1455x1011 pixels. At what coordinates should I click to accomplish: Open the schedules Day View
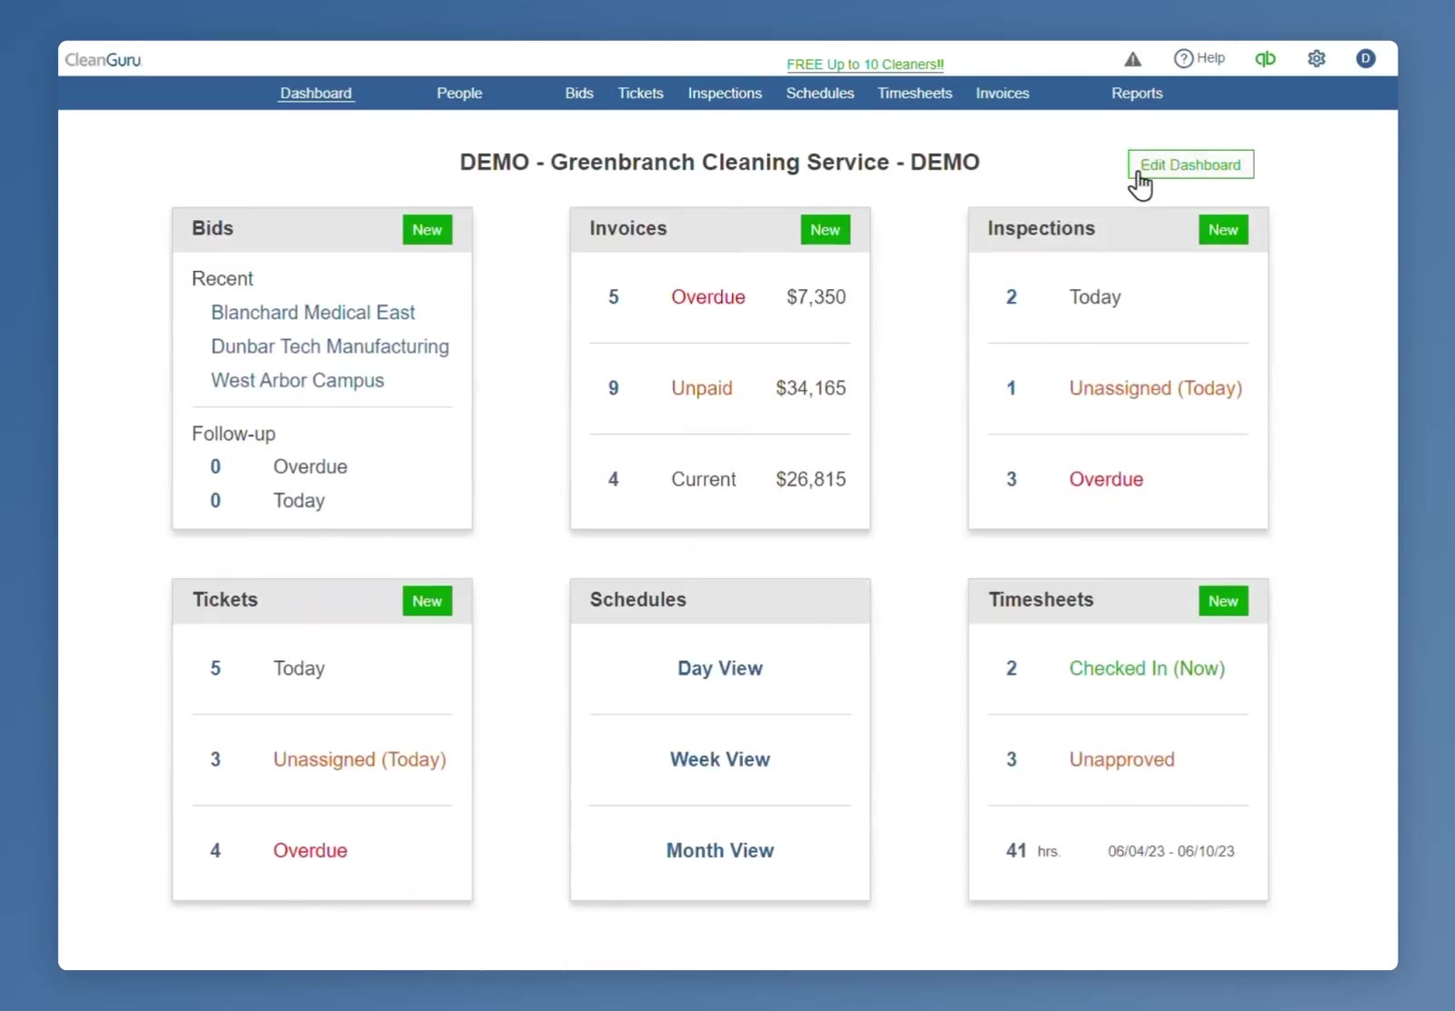tap(720, 668)
